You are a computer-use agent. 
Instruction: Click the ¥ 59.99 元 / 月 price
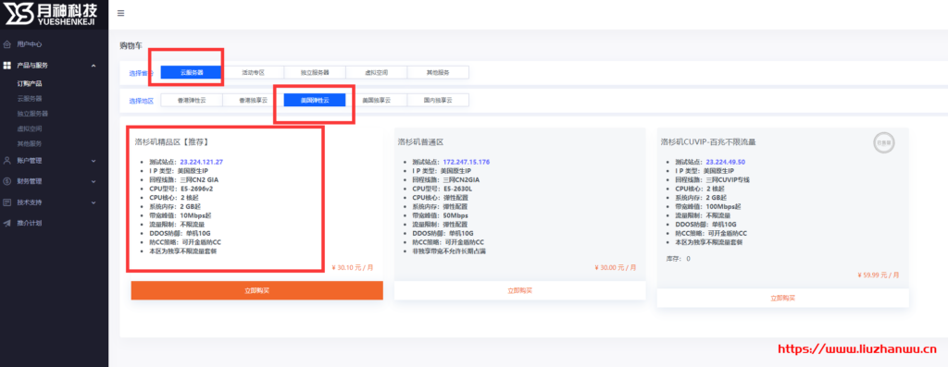coord(879,275)
